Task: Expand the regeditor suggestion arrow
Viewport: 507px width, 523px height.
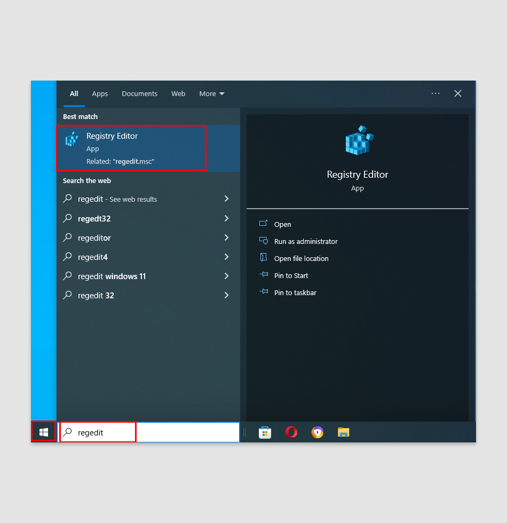Action: [x=226, y=237]
